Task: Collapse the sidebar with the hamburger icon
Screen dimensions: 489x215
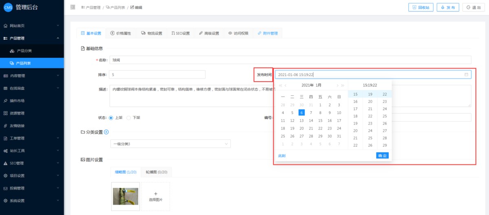Action: 73,7
